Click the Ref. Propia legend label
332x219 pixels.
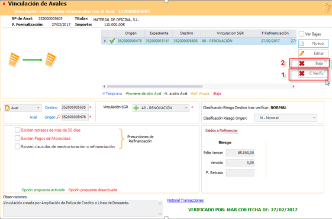[x=200, y=93]
